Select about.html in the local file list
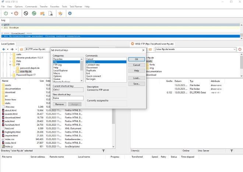 (11, 110)
